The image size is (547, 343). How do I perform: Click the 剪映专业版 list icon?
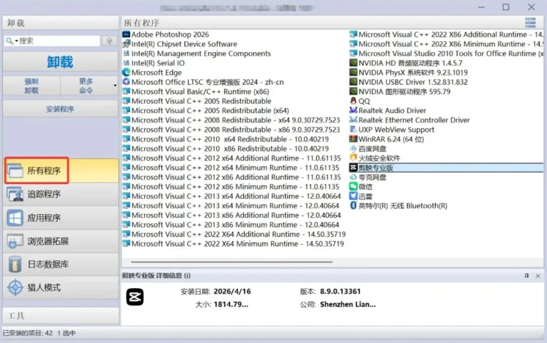354,167
